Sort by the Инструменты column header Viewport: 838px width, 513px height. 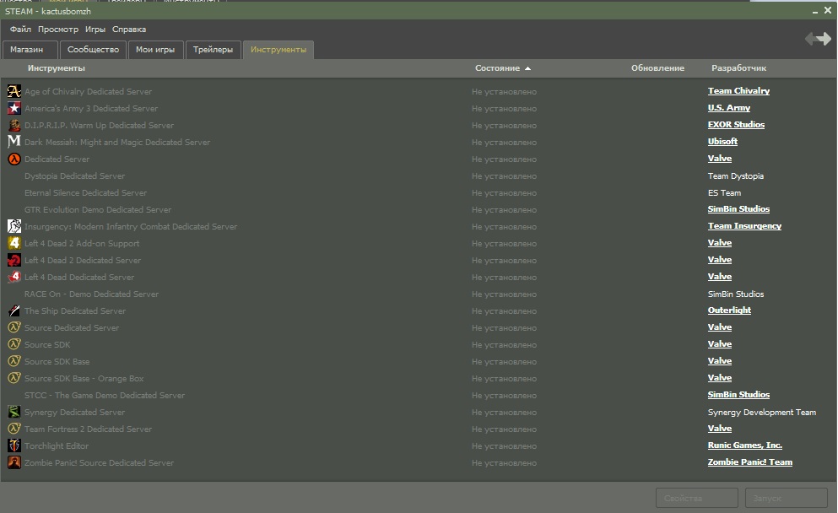click(x=56, y=68)
